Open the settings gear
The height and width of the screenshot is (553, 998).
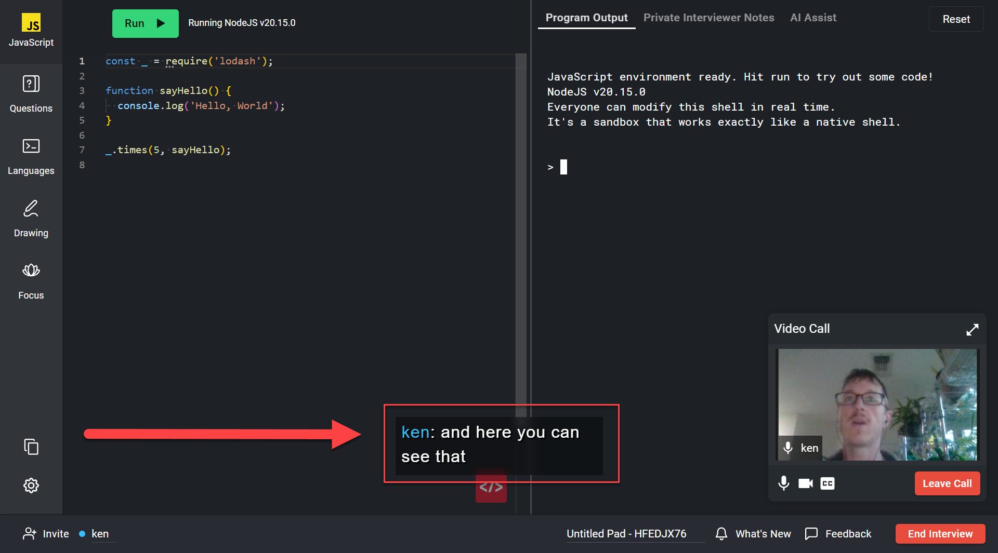click(31, 485)
